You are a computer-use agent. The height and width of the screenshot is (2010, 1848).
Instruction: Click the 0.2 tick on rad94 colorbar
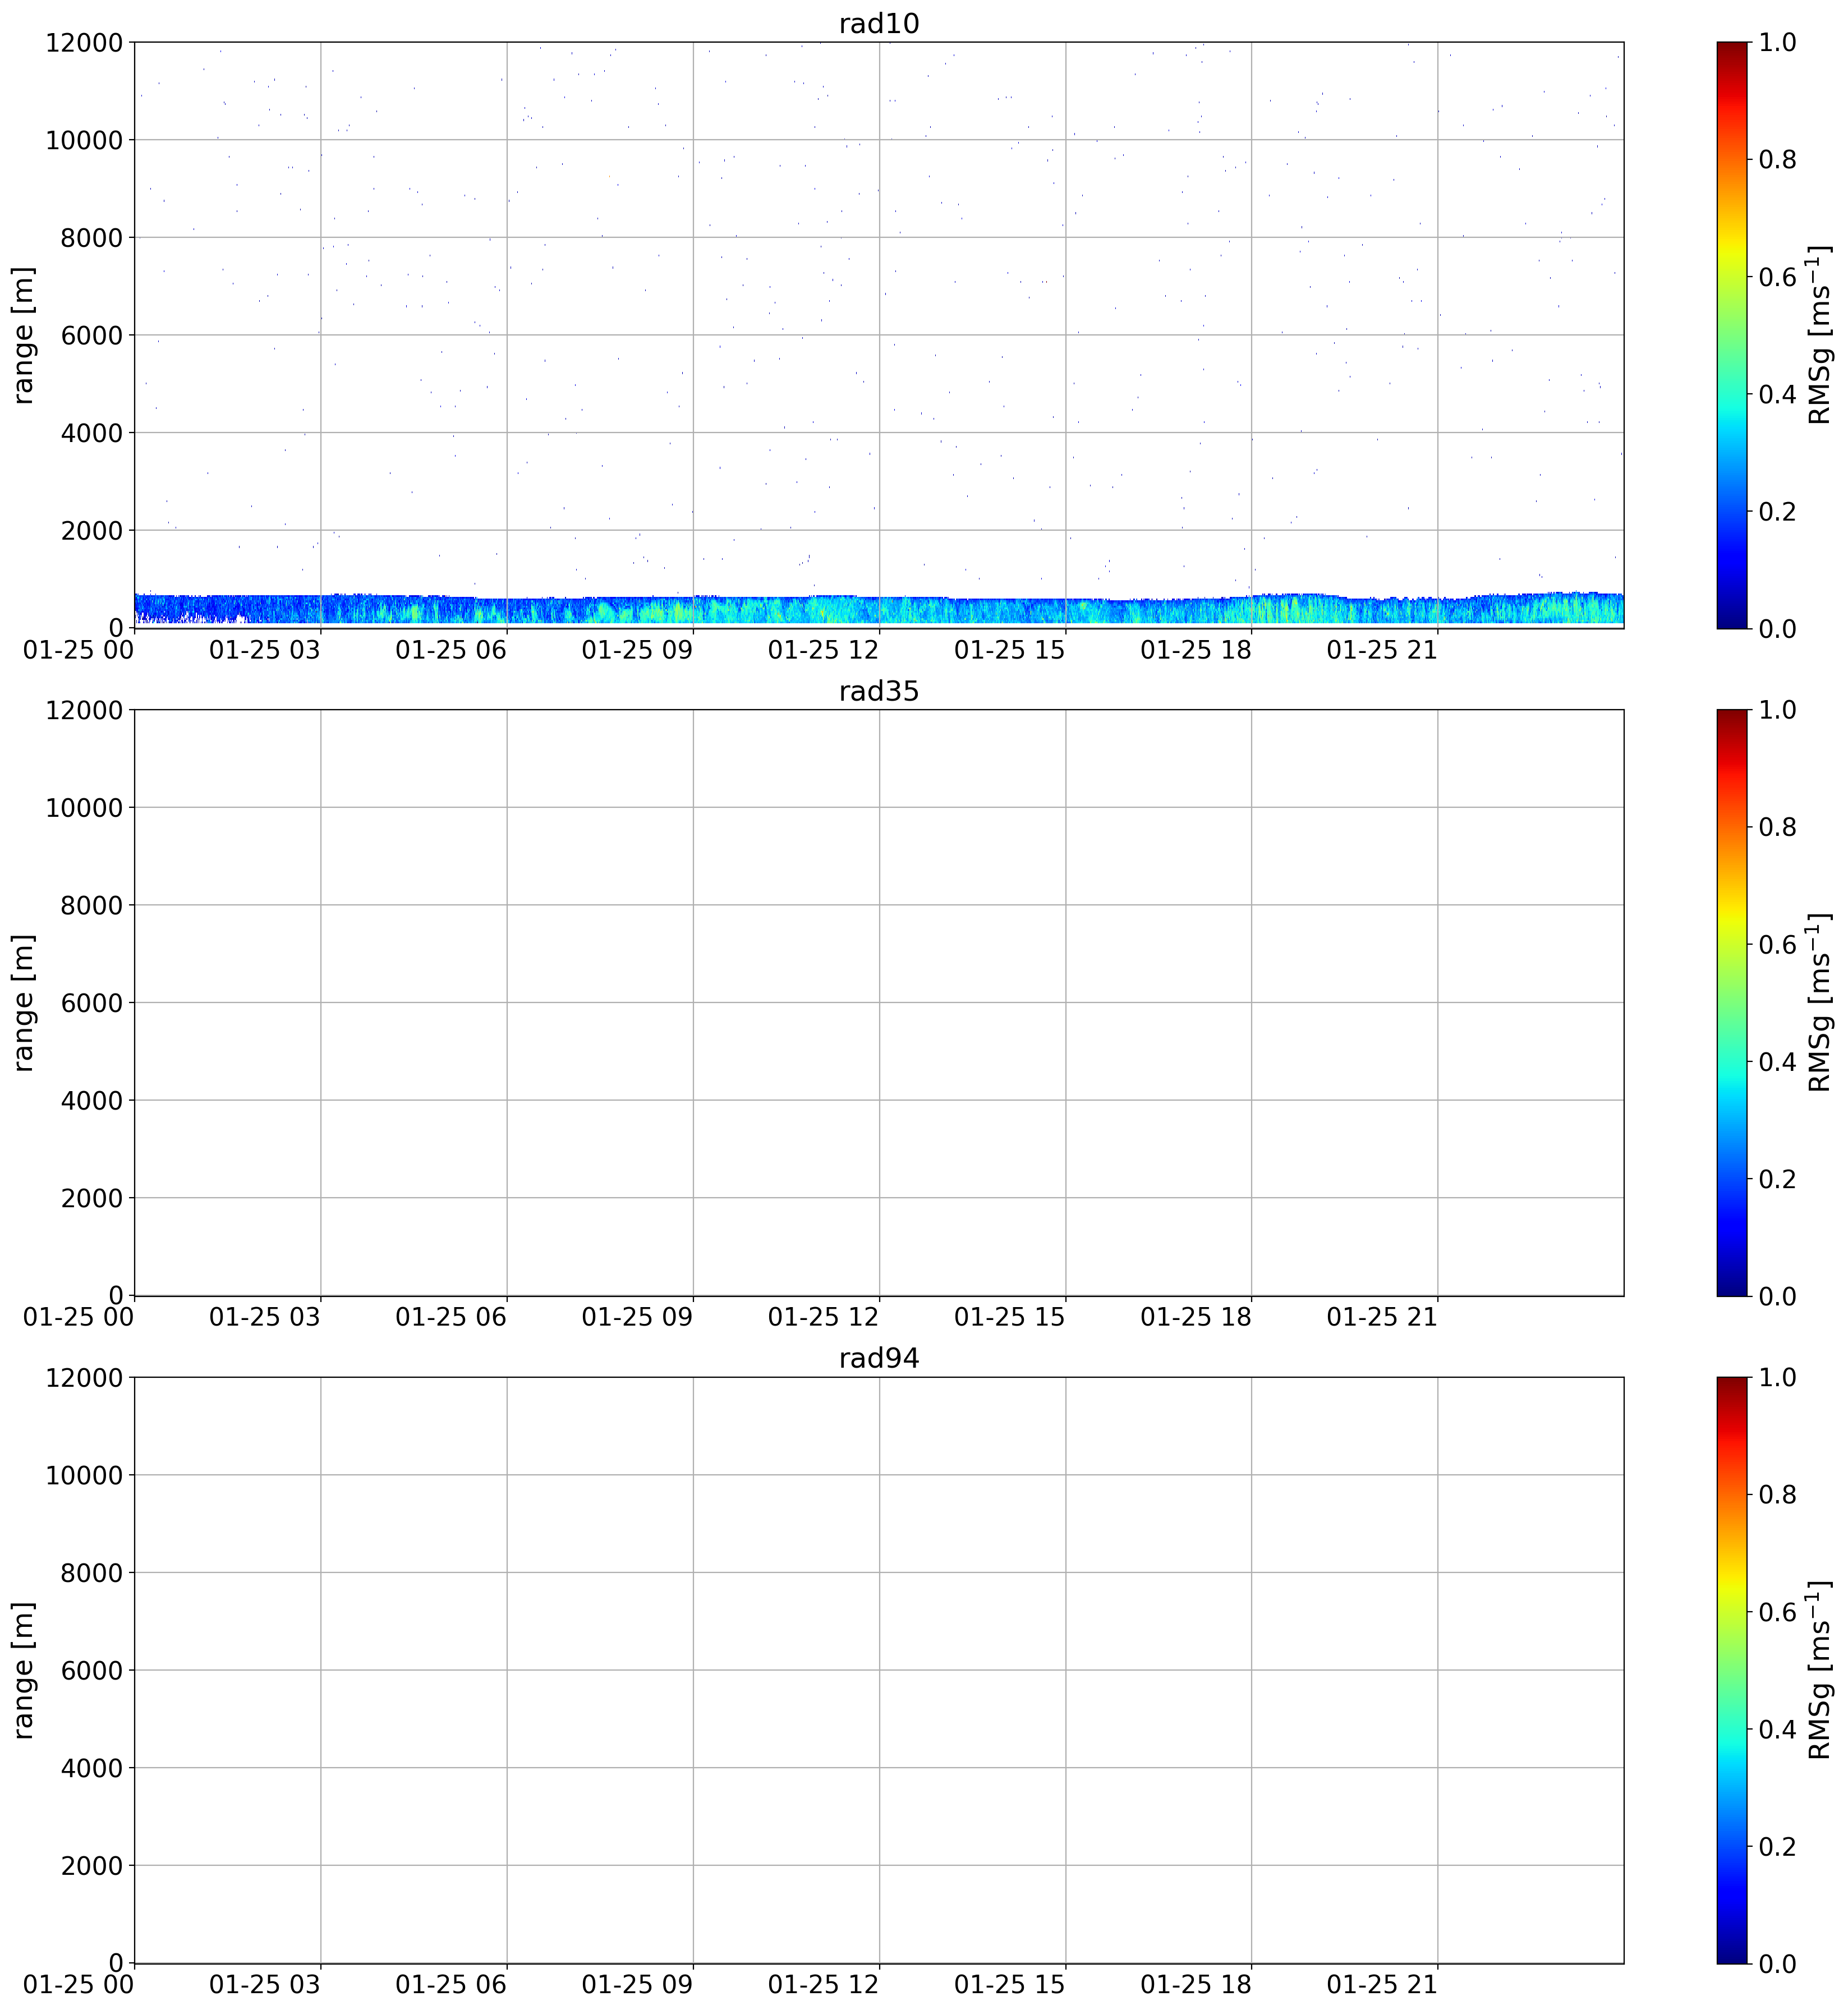(x=1778, y=1846)
